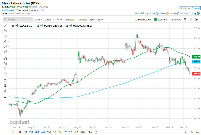Image resolution: width=201 pixels, height=135 pixels.
Task: Click the Symbol search field
Action: tap(18, 19)
